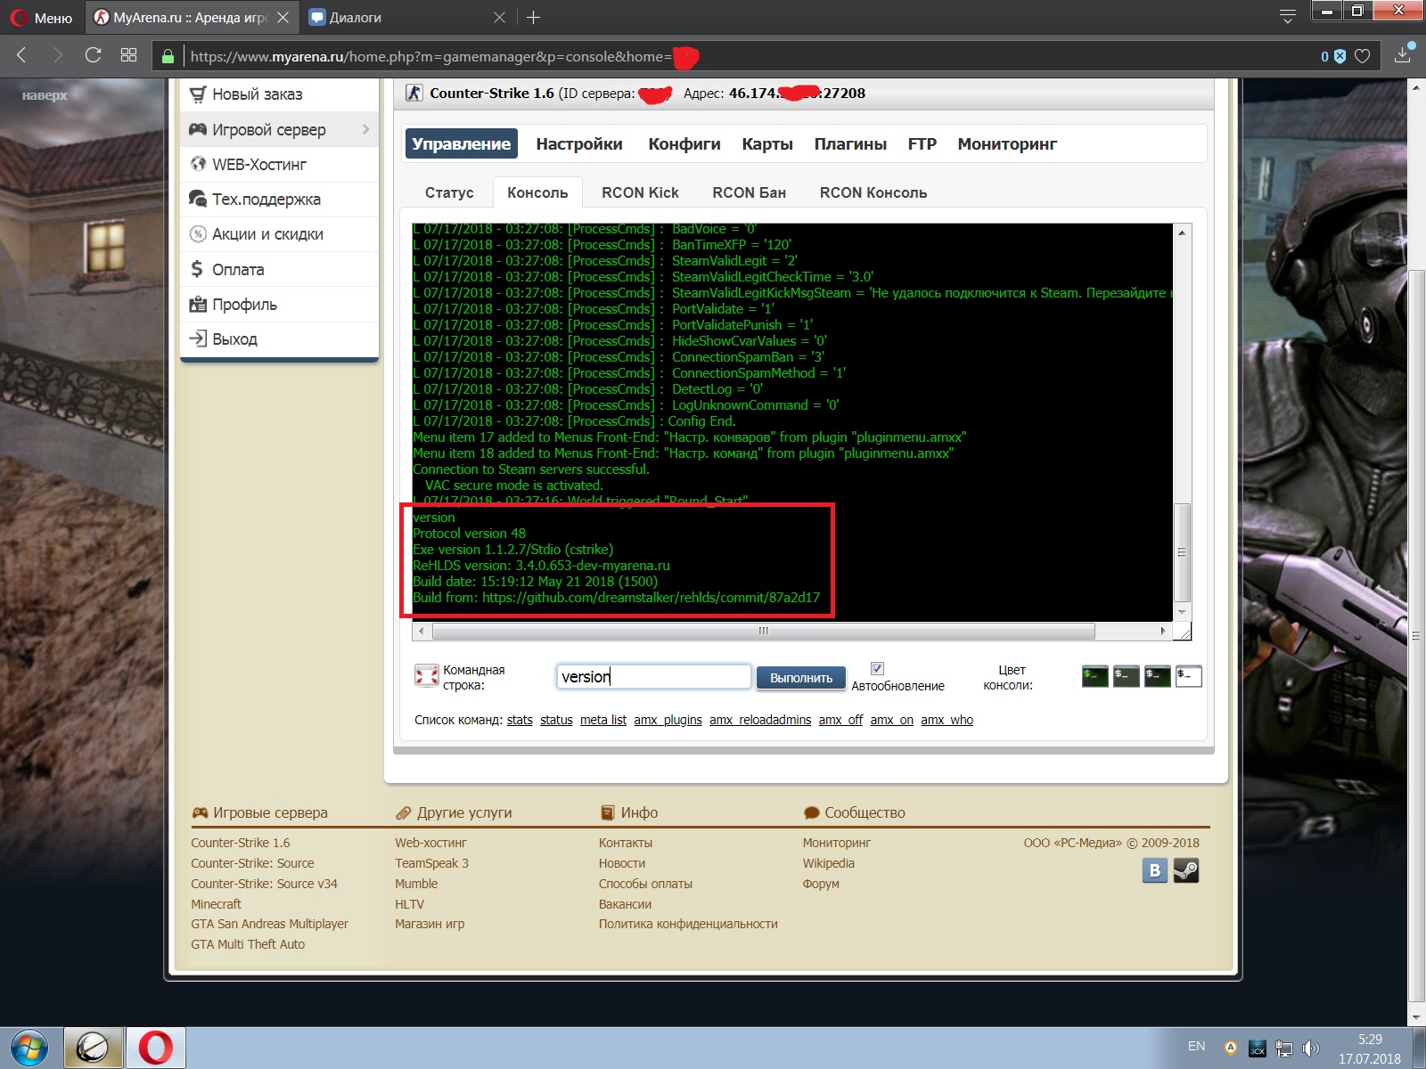The height and width of the screenshot is (1069, 1426).
Task: Open the Steam icon in the footer
Action: pyautogui.click(x=1186, y=870)
